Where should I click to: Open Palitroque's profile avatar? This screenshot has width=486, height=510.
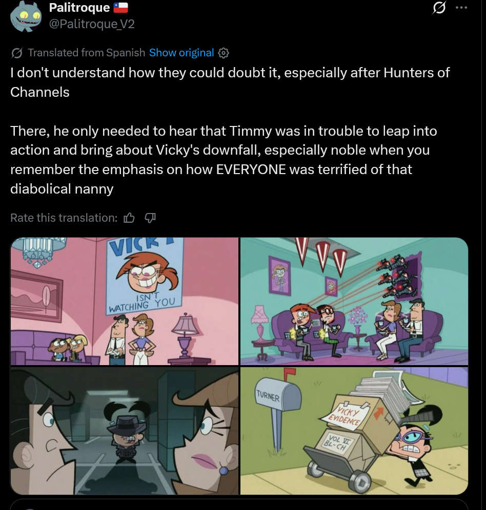[26, 16]
